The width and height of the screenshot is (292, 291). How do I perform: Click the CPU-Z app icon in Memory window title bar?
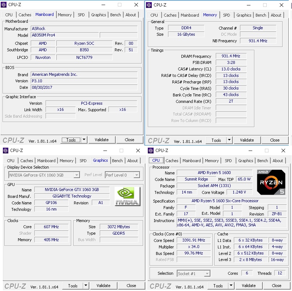click(149, 5)
